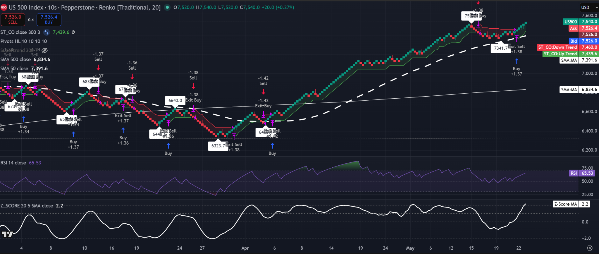
Task: Select the Z_SCORE 20 5 SMA close legend
Action: [27, 206]
